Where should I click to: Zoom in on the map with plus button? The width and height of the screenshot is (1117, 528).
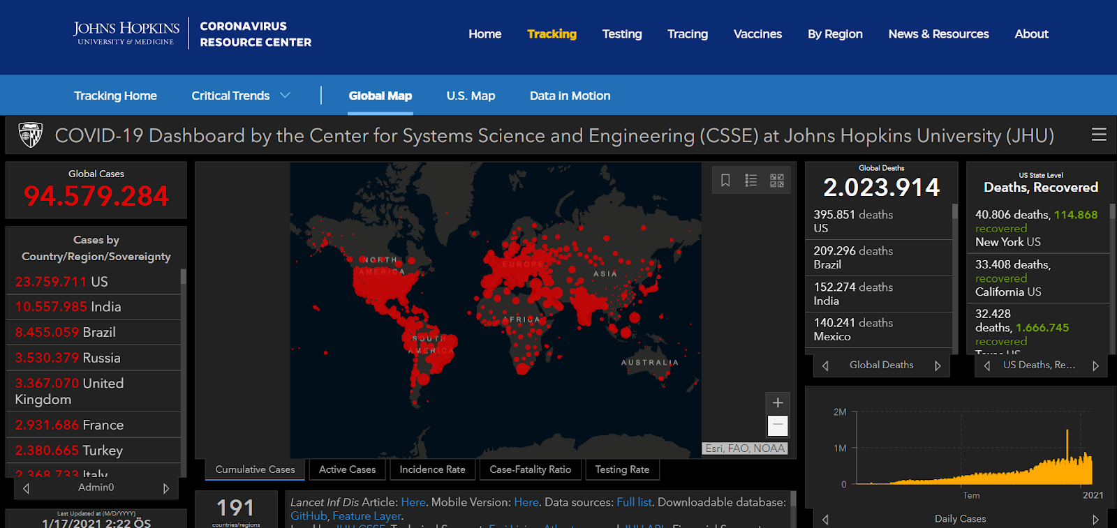click(778, 402)
